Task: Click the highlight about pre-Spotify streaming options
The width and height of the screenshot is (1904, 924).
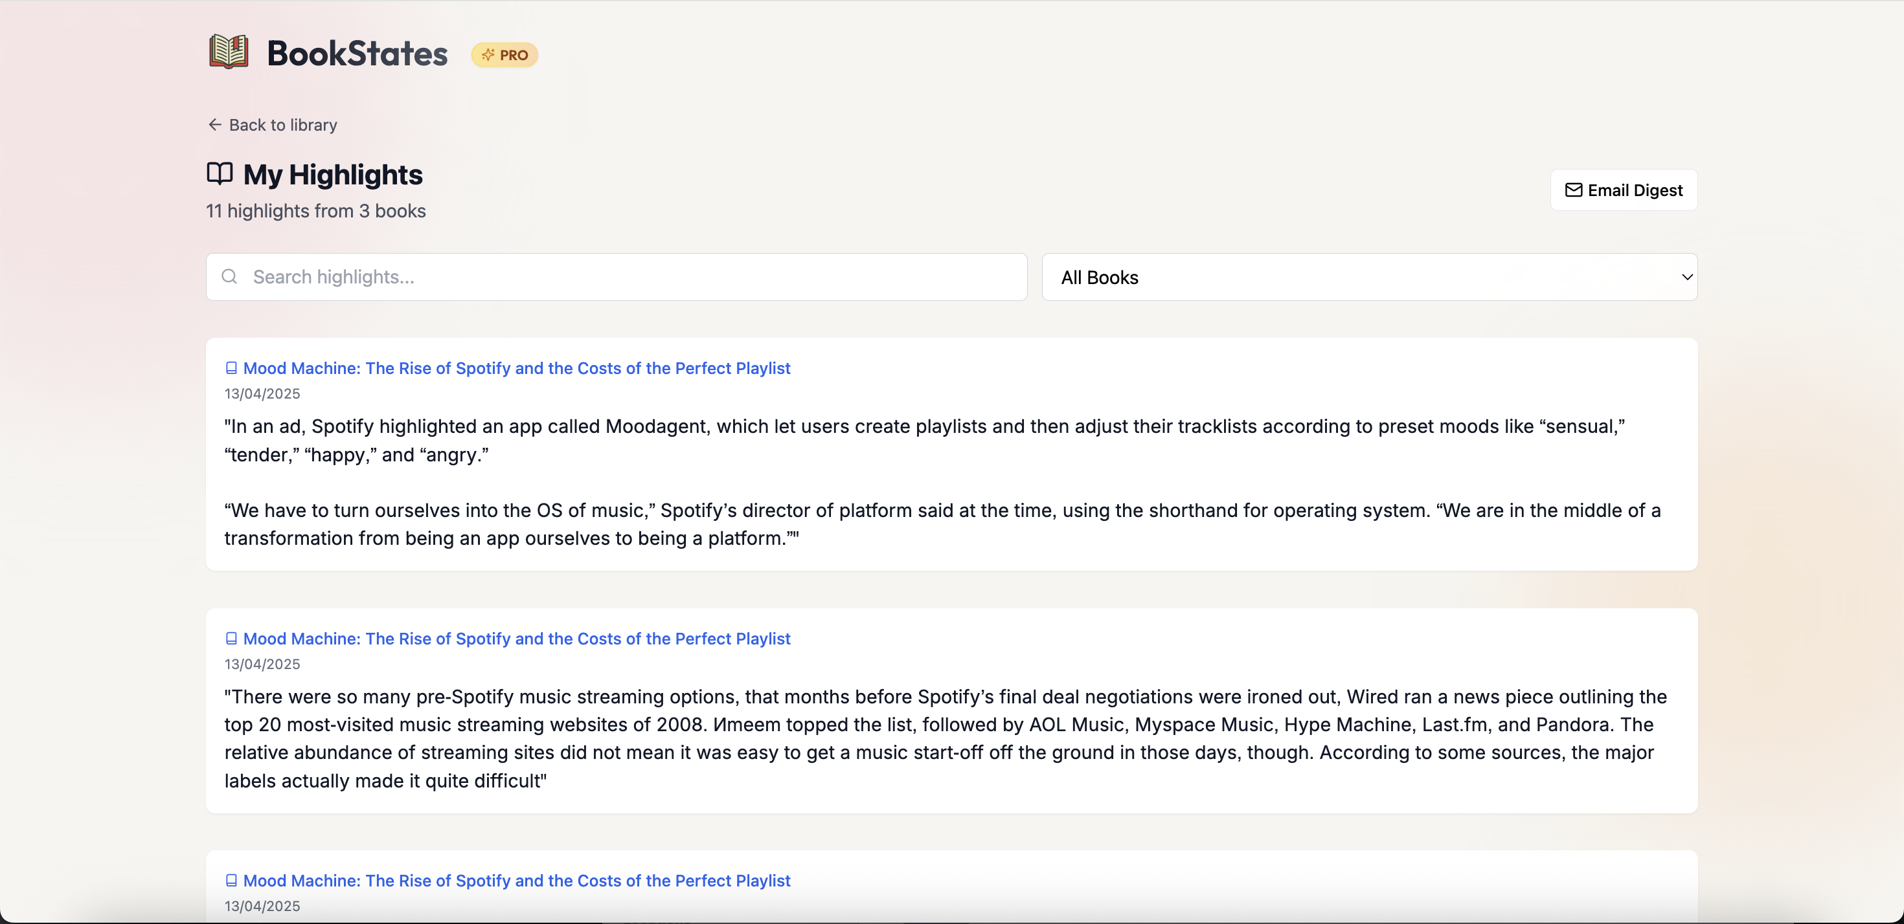Action: pos(946,738)
